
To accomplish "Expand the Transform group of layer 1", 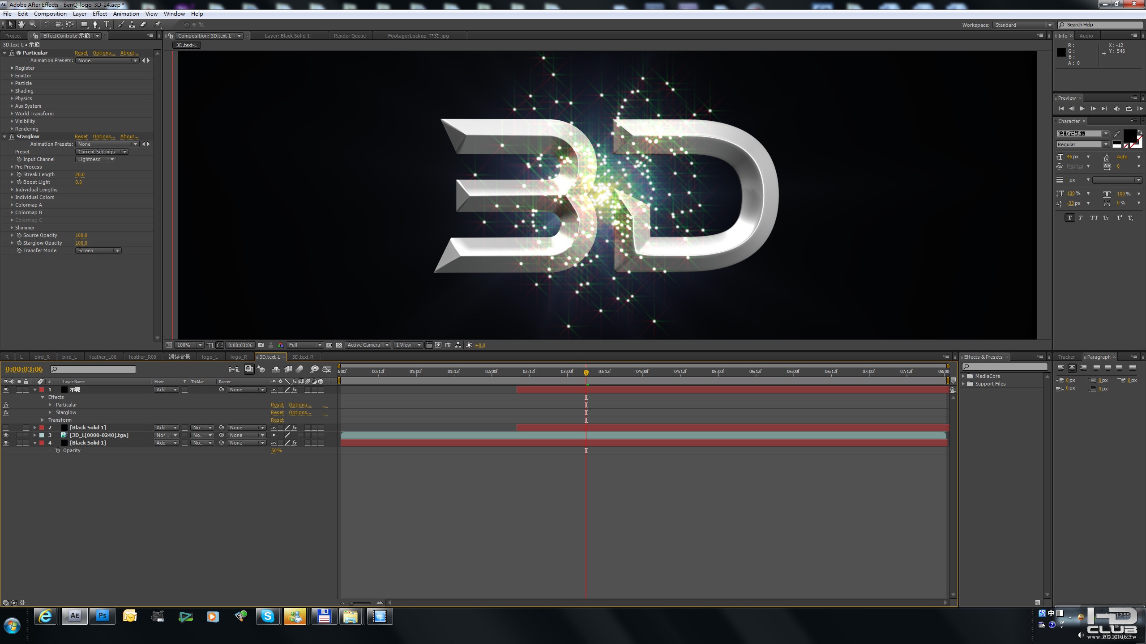I will (x=43, y=420).
